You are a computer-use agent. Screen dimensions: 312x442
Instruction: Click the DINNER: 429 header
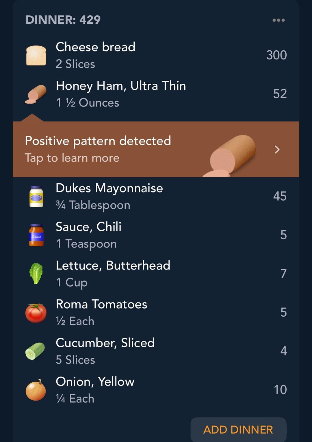click(63, 20)
